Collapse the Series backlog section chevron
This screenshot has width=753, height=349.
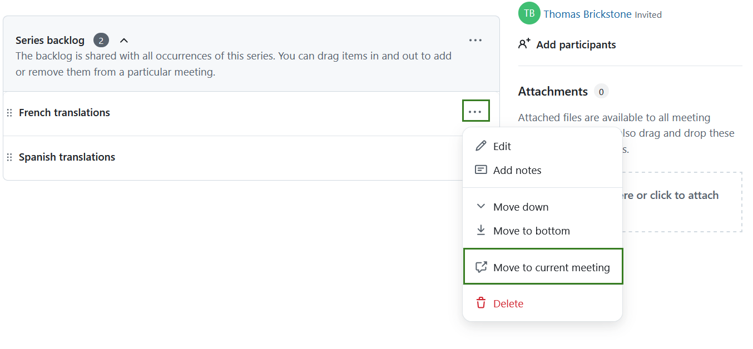tap(124, 40)
